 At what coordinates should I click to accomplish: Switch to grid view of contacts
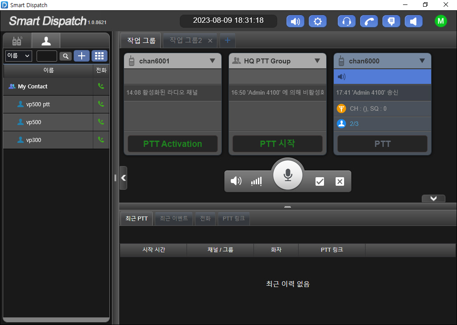click(x=100, y=56)
